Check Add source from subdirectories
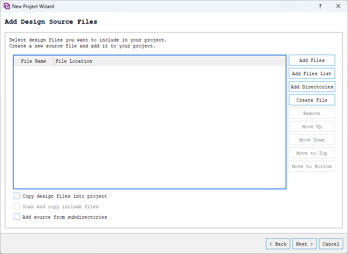Viewport: 348px width, 254px height. (x=17, y=217)
